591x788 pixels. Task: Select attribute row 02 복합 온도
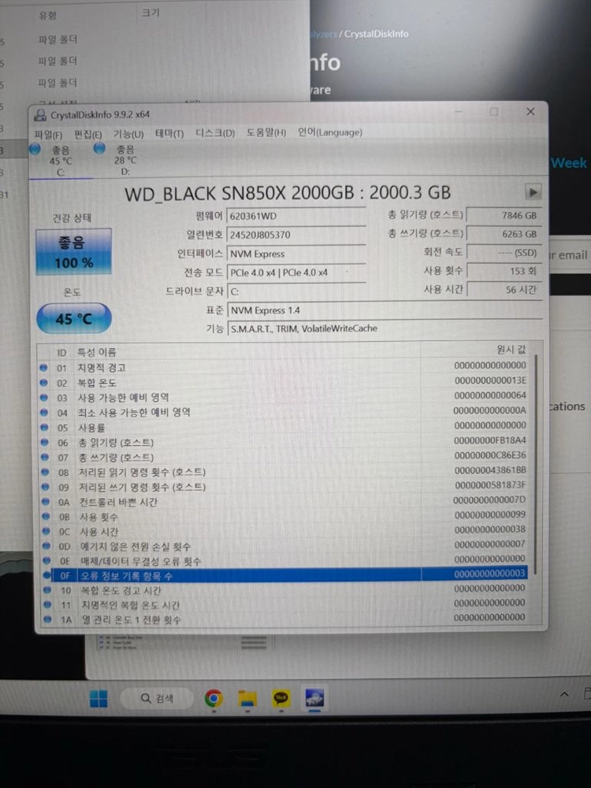pyautogui.click(x=283, y=382)
